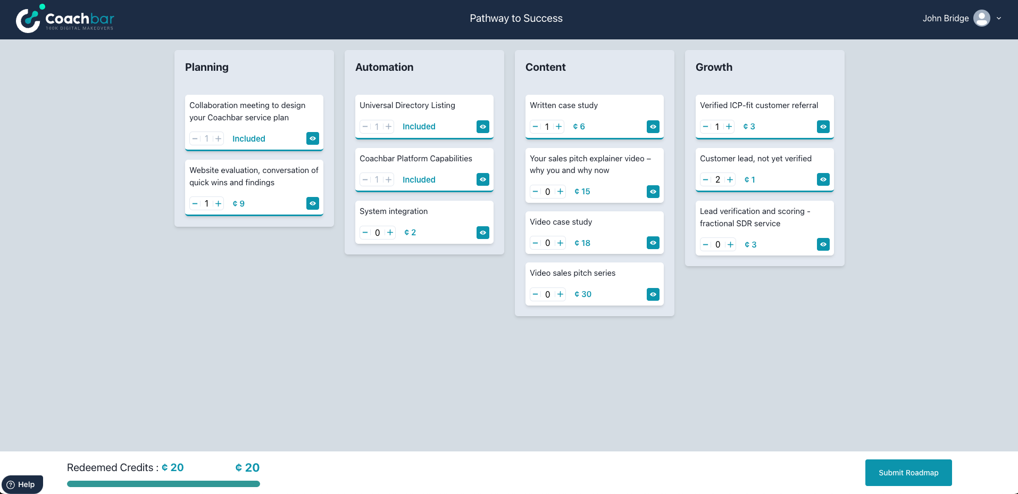View details of System integration
This screenshot has height=494, width=1018.
(x=482, y=233)
